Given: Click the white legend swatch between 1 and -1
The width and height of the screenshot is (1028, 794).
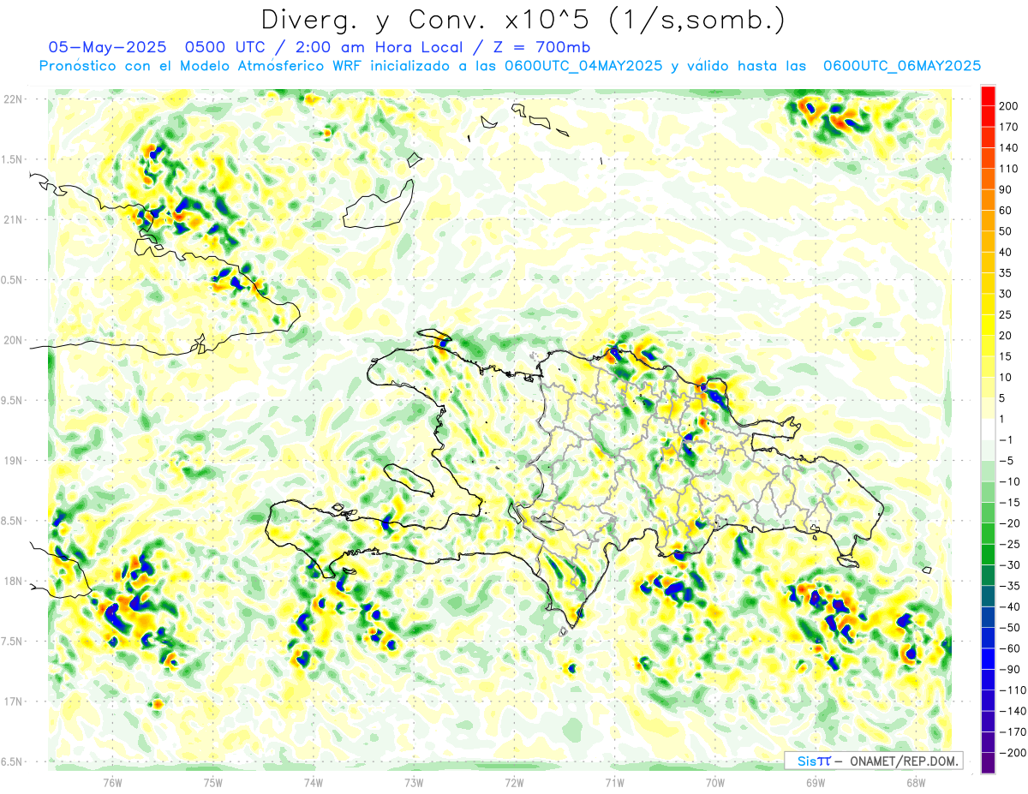Looking at the screenshot, I should point(987,429).
